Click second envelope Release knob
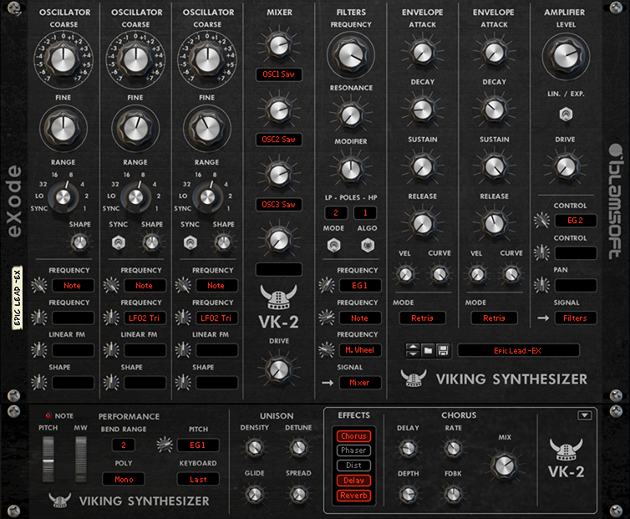Image resolution: width=630 pixels, height=519 pixels. point(494,223)
